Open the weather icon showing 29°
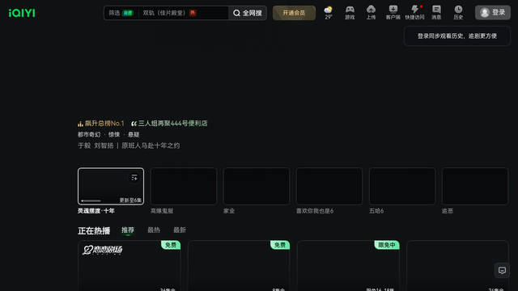This screenshot has width=518, height=291. pyautogui.click(x=328, y=13)
